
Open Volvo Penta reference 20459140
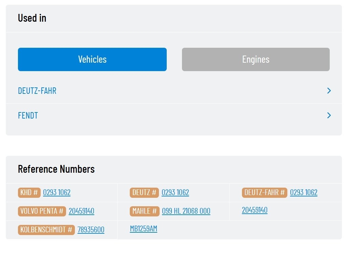[x=81, y=211]
